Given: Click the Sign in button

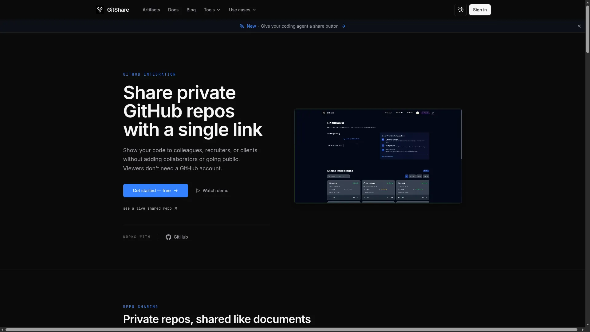Looking at the screenshot, I should [480, 10].
